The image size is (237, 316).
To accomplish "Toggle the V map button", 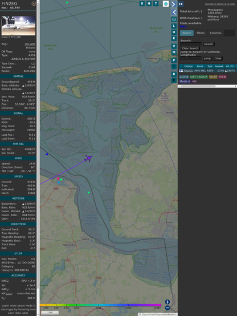I will 174,46.
